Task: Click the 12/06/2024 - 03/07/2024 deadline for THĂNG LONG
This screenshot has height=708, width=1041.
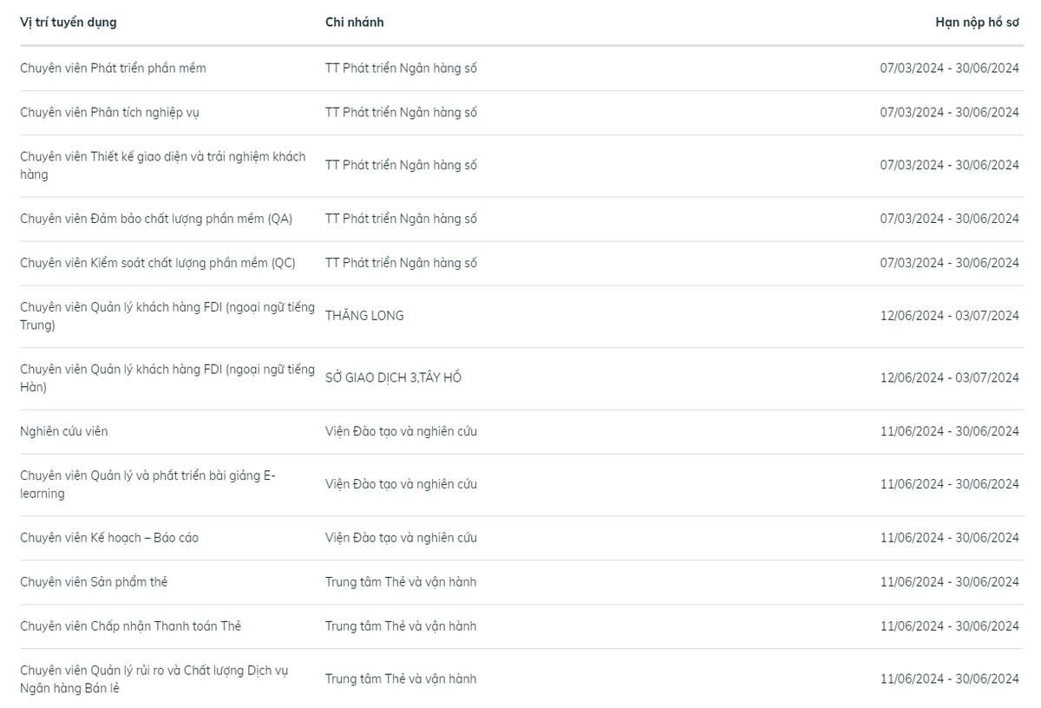Action: [950, 316]
